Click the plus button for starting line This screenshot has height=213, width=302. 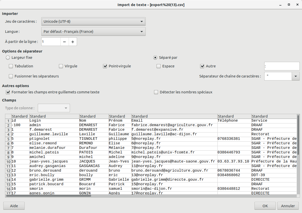point(73,42)
